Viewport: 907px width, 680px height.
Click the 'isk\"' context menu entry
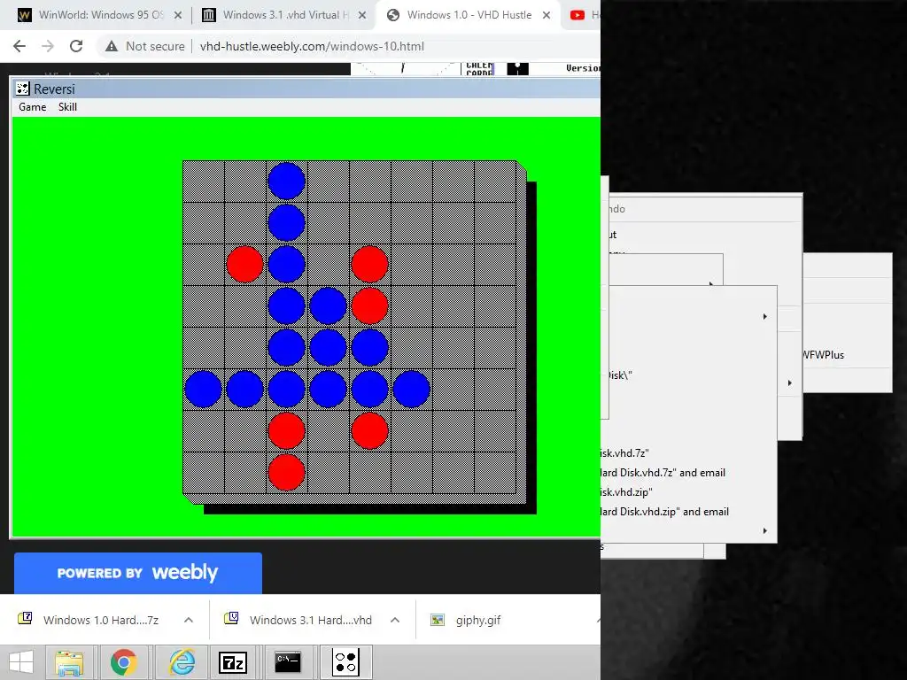click(x=618, y=375)
